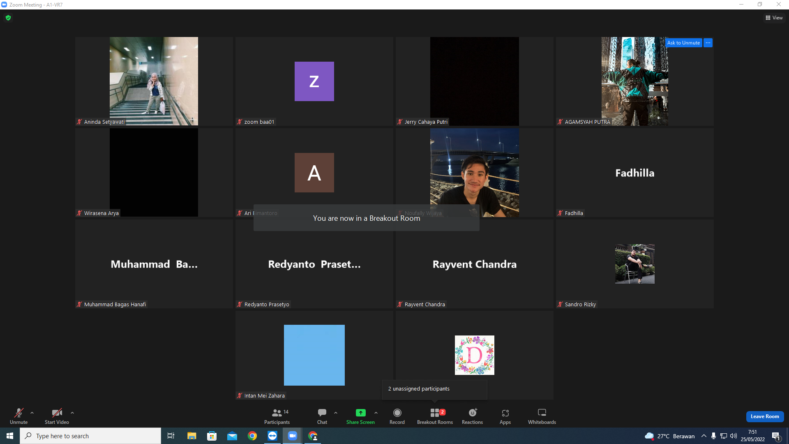The image size is (789, 444).
Task: Open network settings from the system tray
Action: pos(724,436)
